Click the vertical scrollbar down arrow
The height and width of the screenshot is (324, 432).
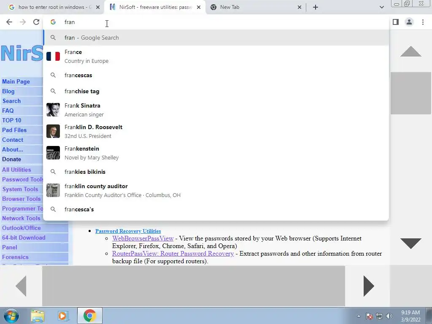pos(411,243)
